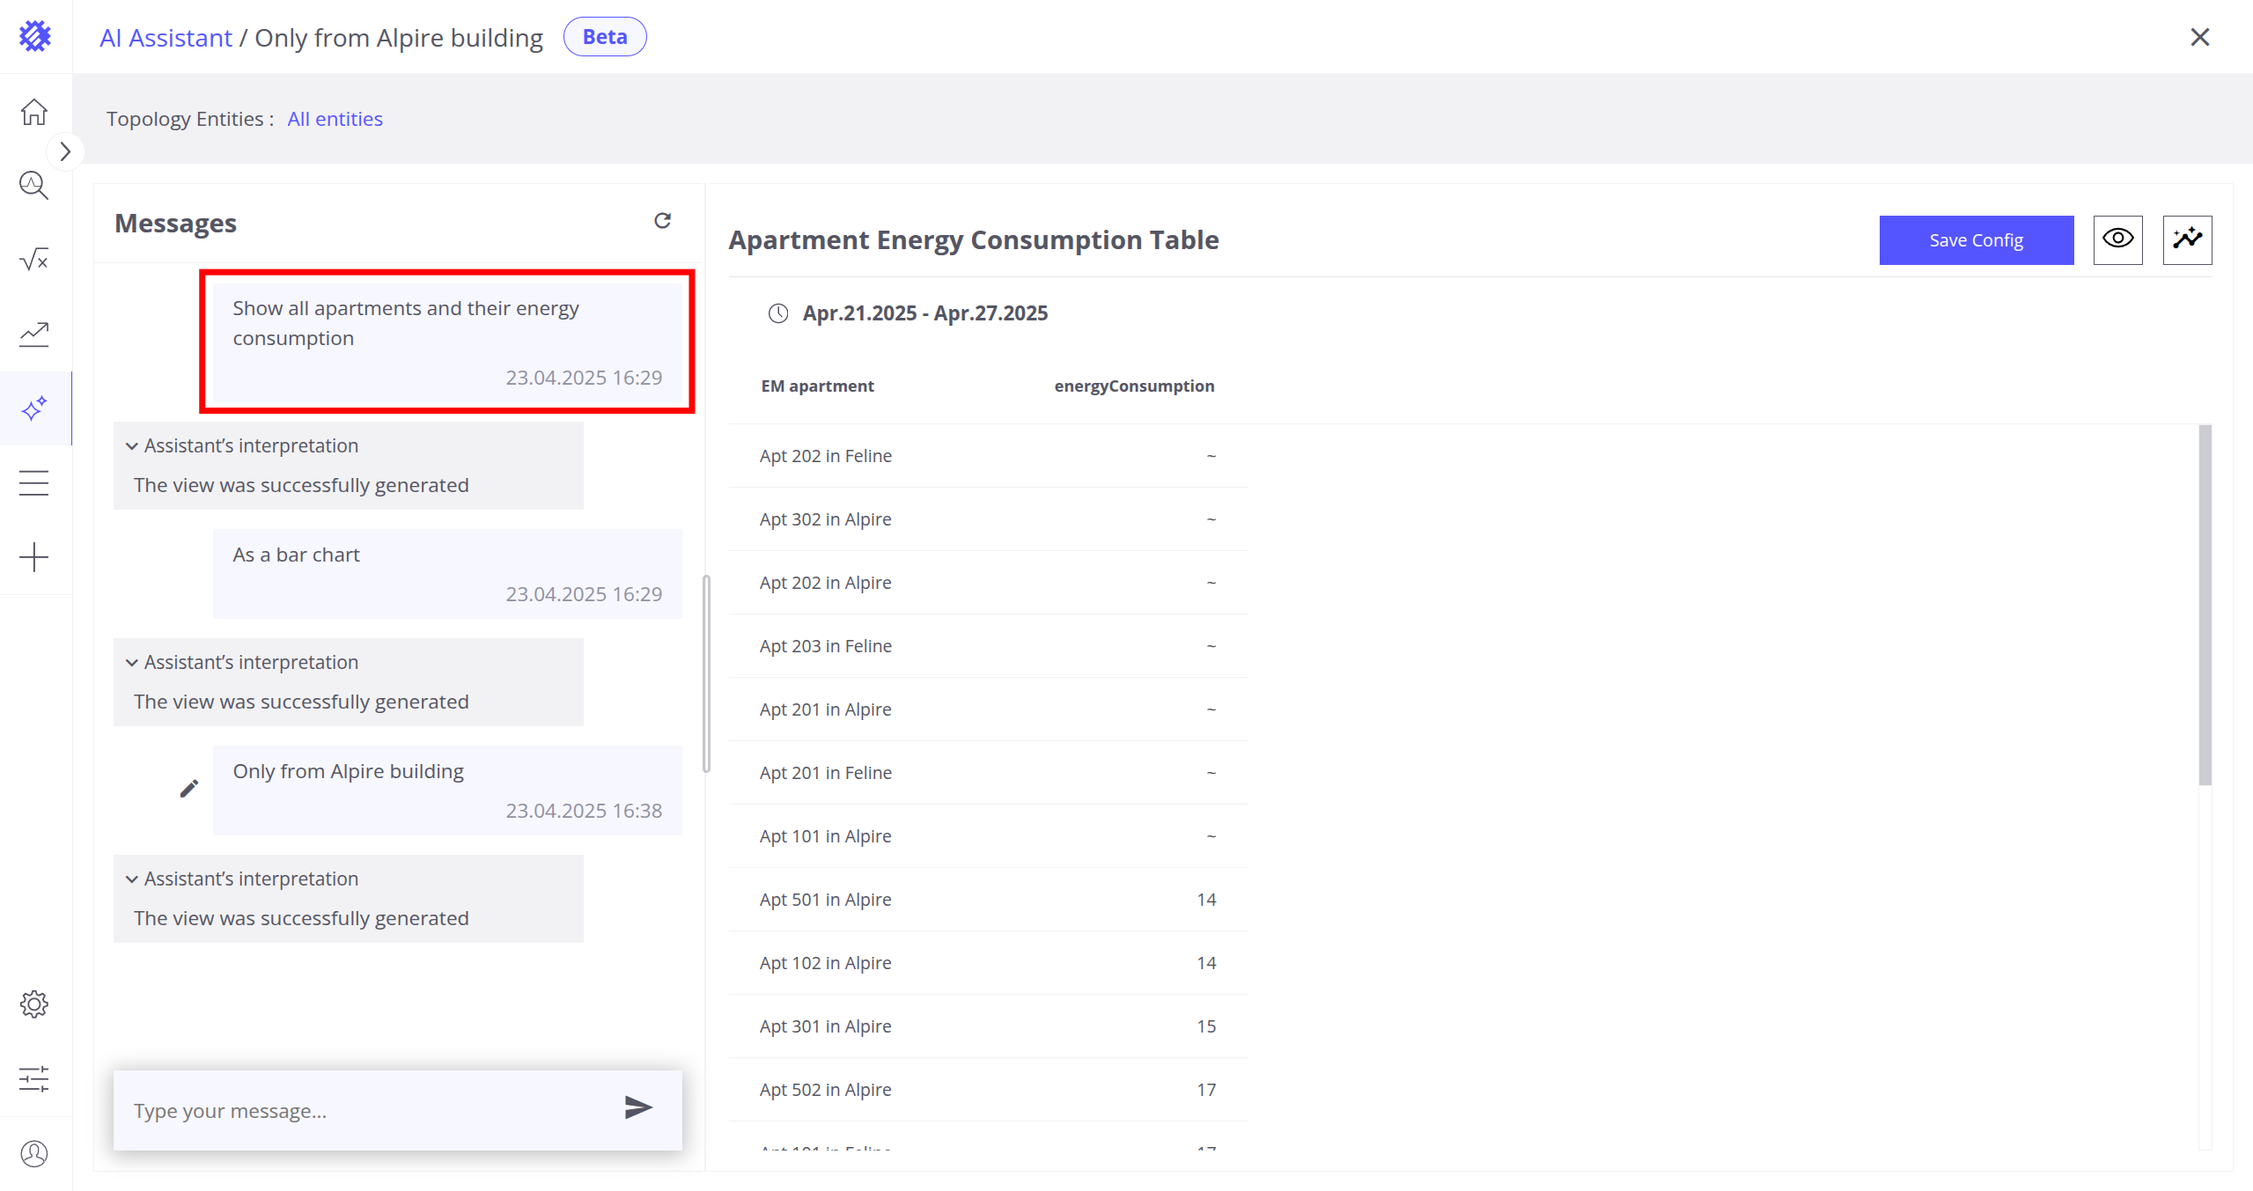Click the table's vertical scrollbar
This screenshot has width=2253, height=1191.
[2205, 606]
